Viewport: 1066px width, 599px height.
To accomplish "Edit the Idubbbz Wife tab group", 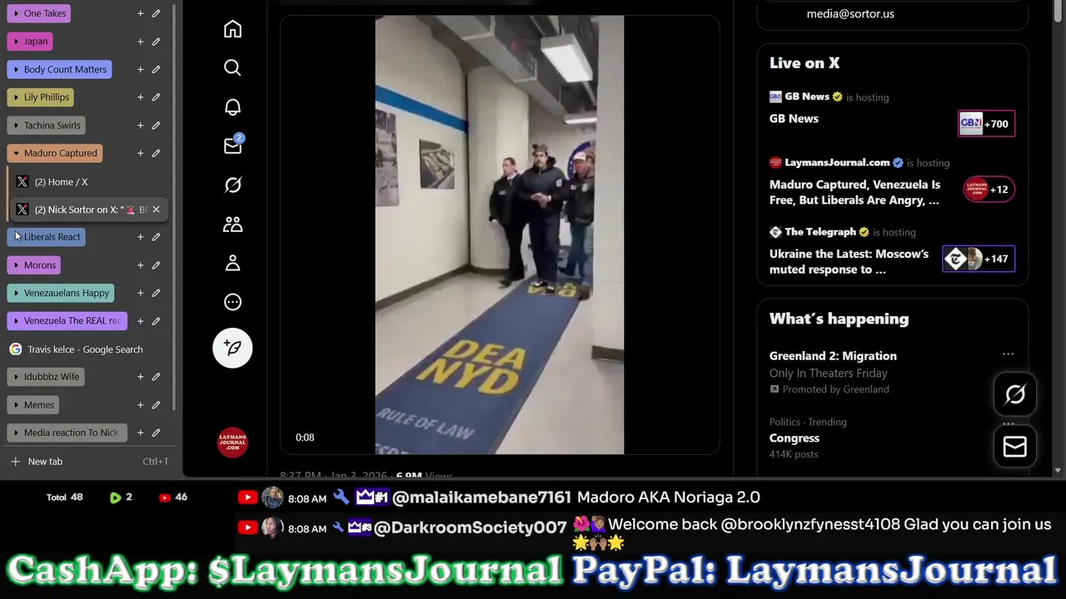I will pyautogui.click(x=156, y=377).
